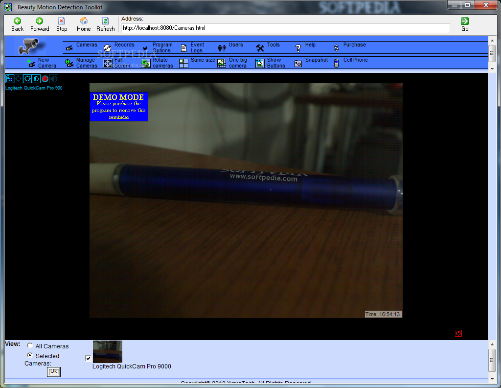Click the Same size link text
501x388 pixels.
point(203,60)
